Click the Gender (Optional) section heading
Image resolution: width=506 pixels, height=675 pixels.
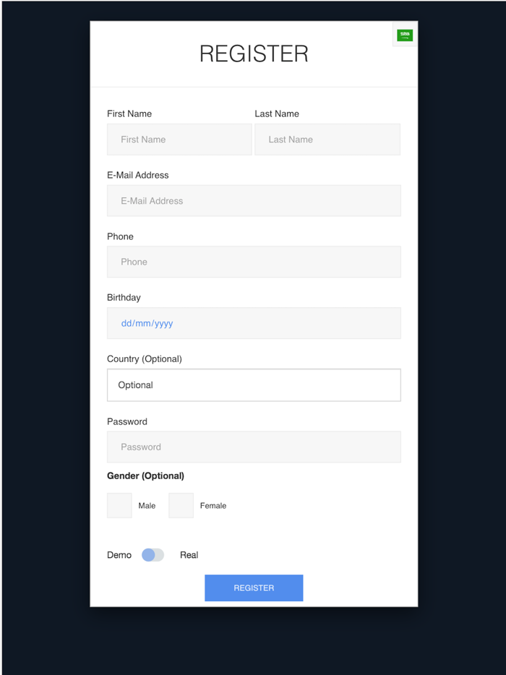pos(145,476)
